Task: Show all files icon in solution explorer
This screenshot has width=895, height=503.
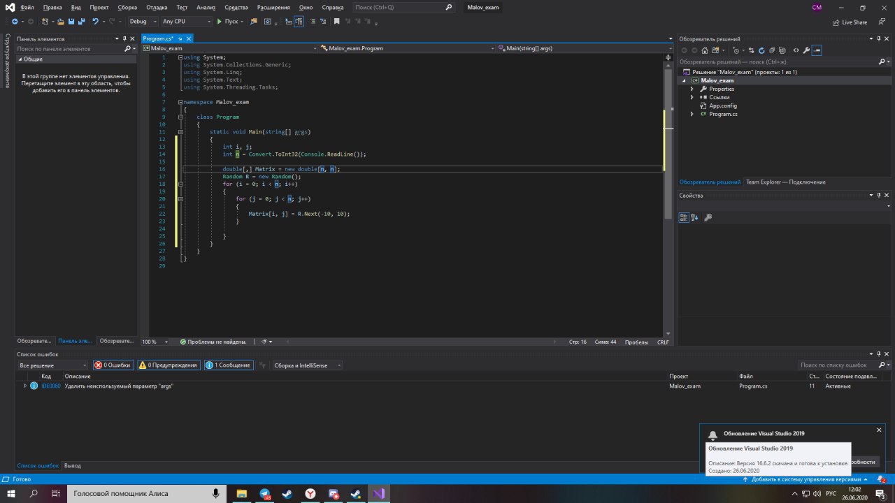Action: coord(782,50)
